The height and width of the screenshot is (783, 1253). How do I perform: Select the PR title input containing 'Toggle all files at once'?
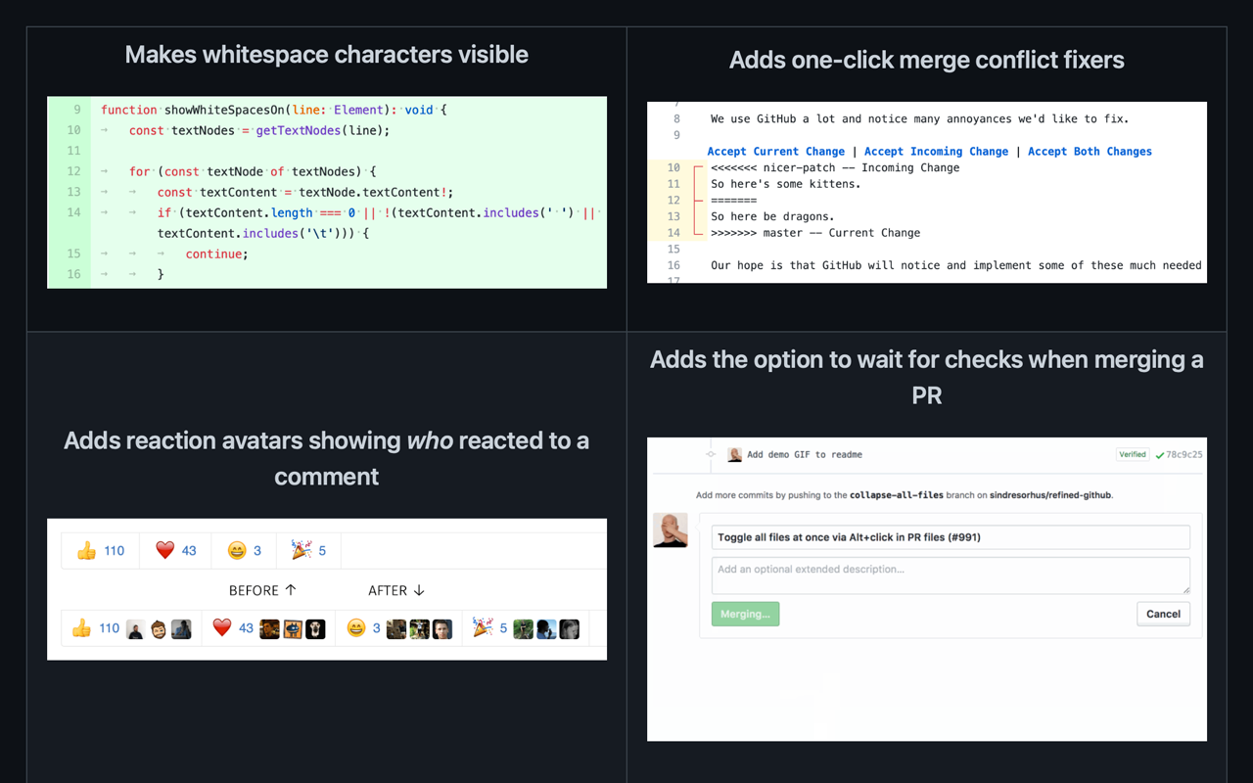[950, 537]
